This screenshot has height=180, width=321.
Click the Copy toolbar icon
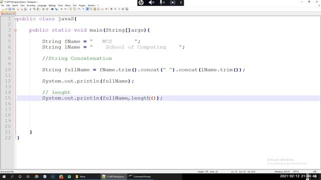(x=34, y=9)
